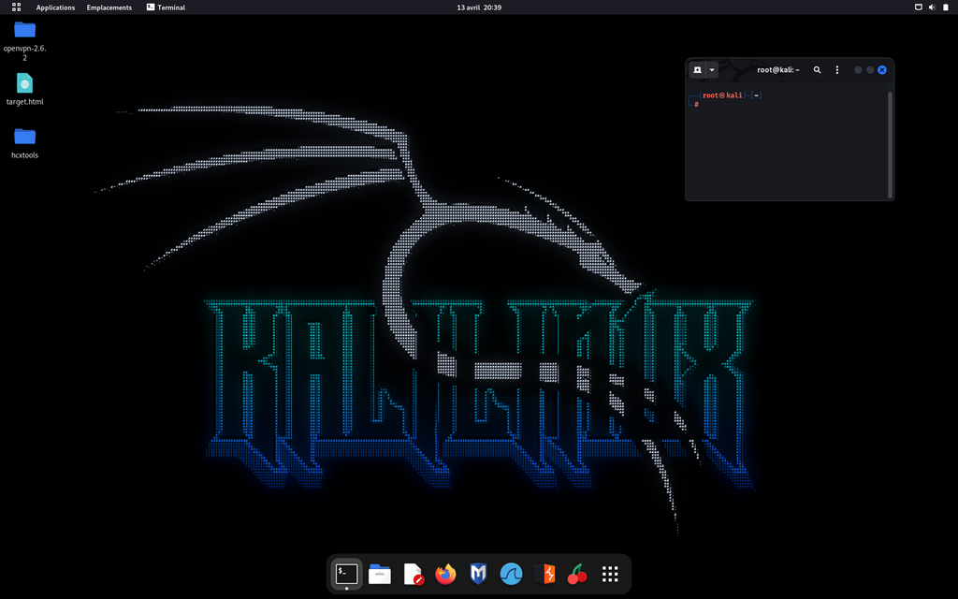The width and height of the screenshot is (958, 599).
Task: Open the clock showing 13 avril 20:39
Action: coord(479,7)
